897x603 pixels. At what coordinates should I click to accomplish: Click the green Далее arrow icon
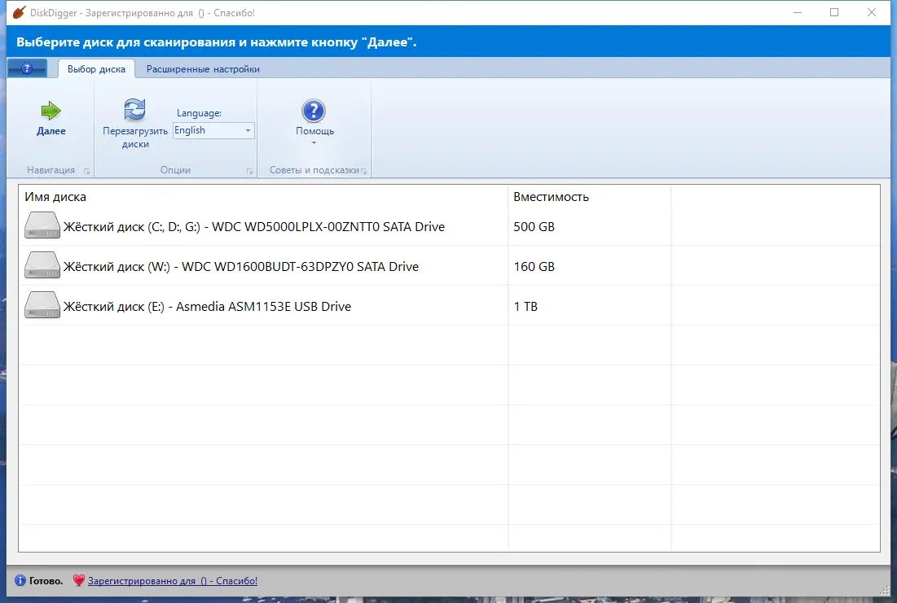point(51,111)
